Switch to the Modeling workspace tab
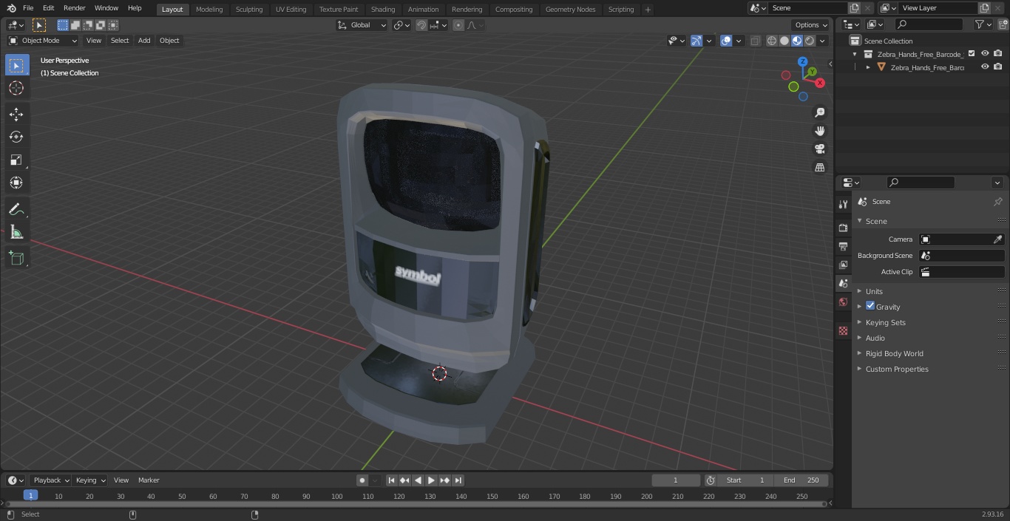The width and height of the screenshot is (1010, 521). [x=209, y=10]
